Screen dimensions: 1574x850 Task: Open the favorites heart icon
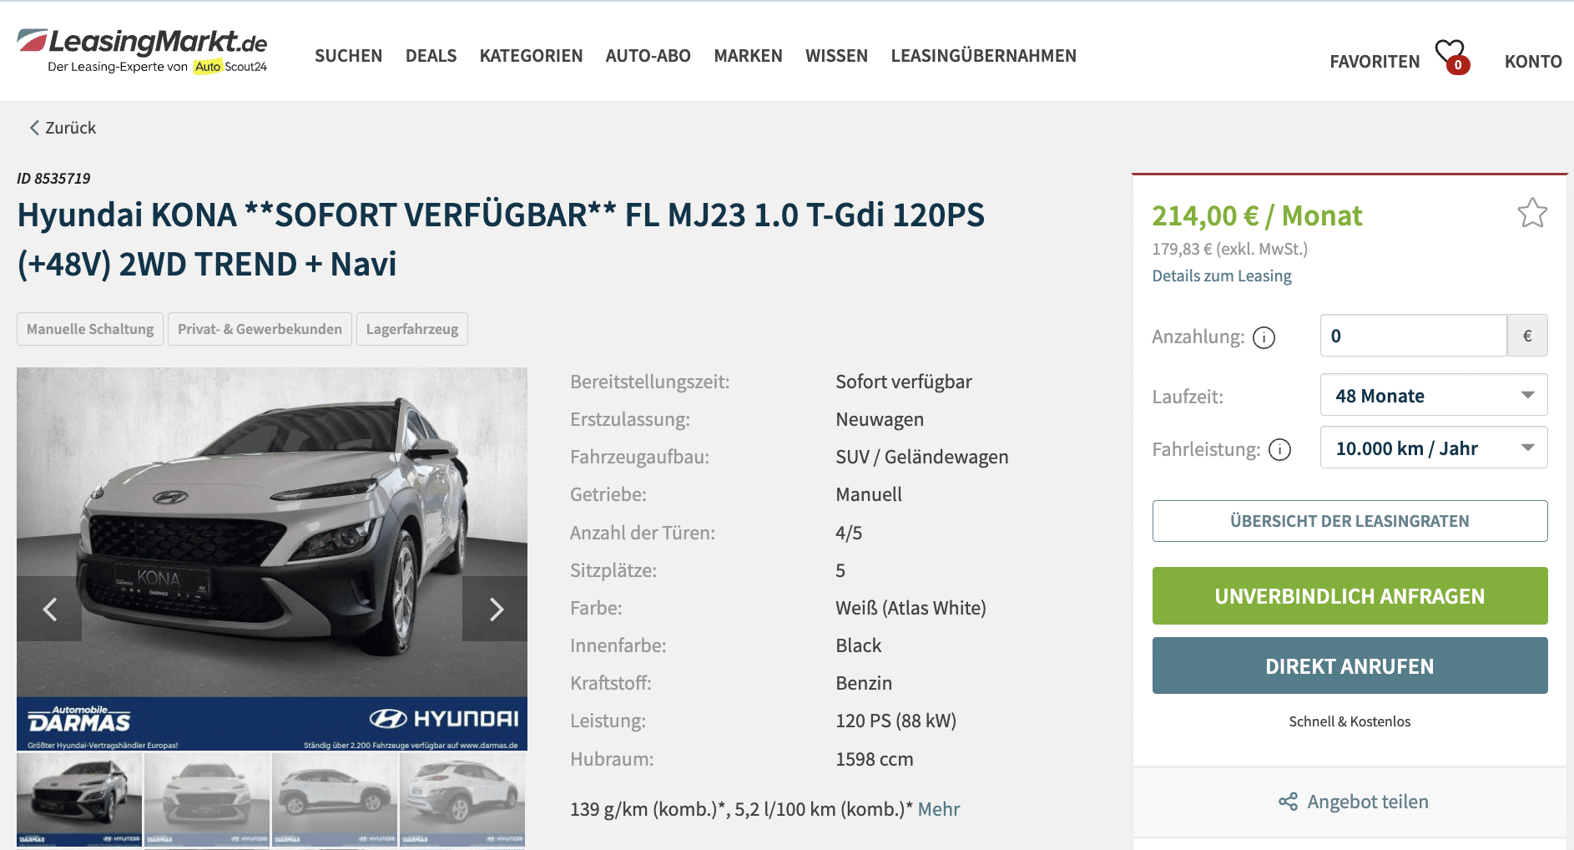coord(1451,56)
